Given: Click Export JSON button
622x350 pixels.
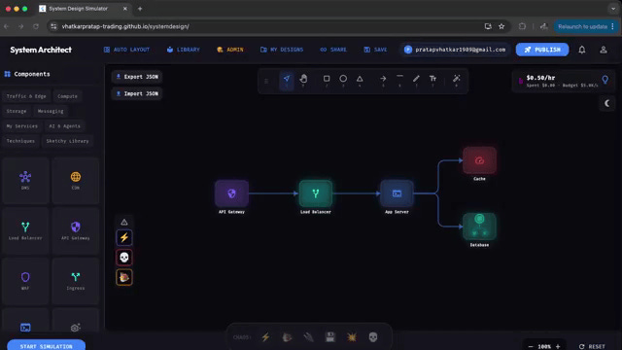Looking at the screenshot, I should (x=137, y=77).
